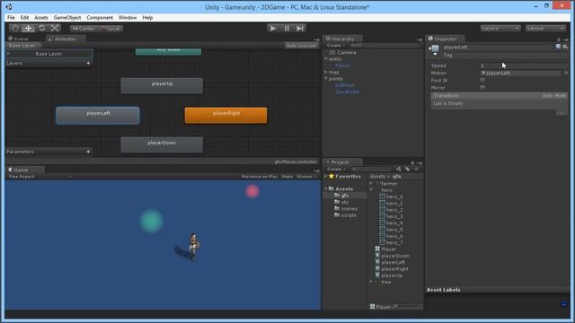This screenshot has height=323, width=575.
Task: Select Player object in Hierarchy
Action: click(x=342, y=65)
